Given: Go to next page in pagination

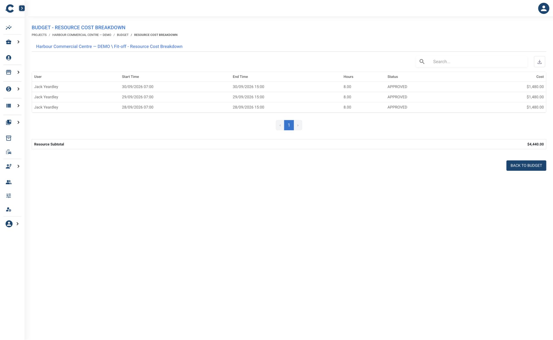Looking at the screenshot, I should [298, 125].
